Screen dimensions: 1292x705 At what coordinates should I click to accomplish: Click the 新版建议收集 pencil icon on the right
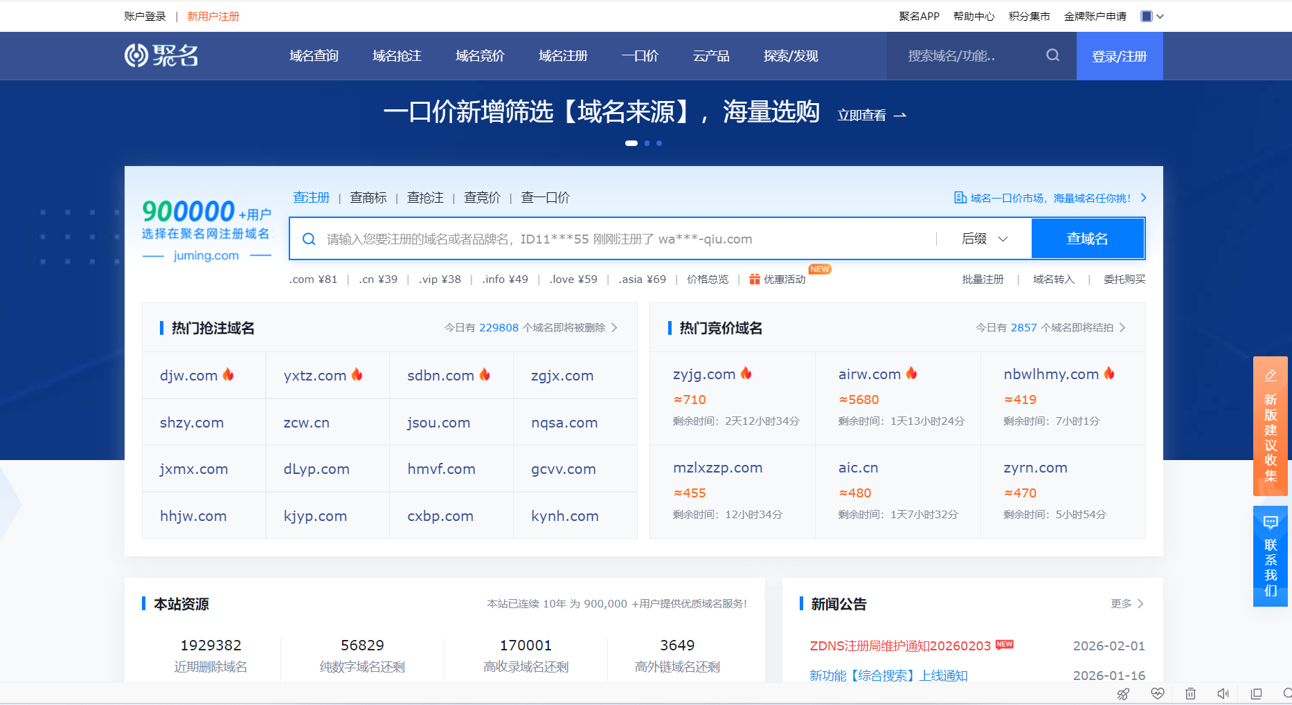1270,376
